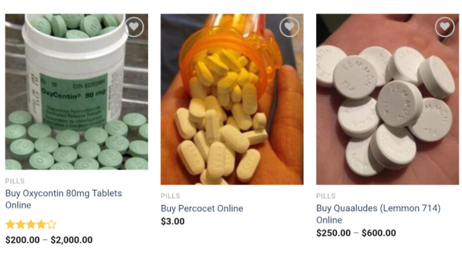Screen dimensions: 462x254
Task: Open 'Buy Quaaludes (Lemmon 714) Online' link
Action: (378, 214)
